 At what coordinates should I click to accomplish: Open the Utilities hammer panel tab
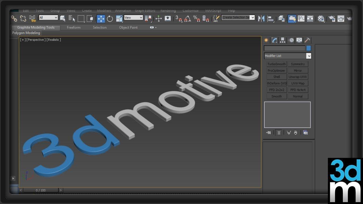point(307,40)
